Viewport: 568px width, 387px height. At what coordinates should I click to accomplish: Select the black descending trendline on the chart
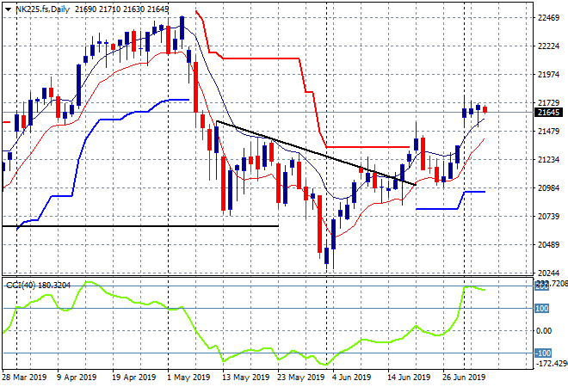316,153
